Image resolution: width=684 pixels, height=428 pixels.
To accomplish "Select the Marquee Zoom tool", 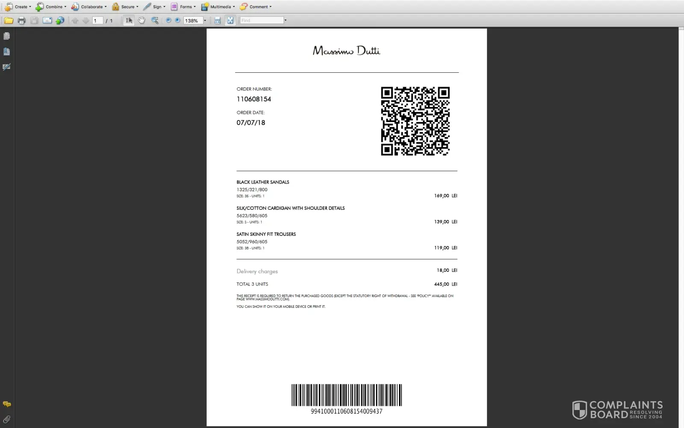I will [155, 21].
